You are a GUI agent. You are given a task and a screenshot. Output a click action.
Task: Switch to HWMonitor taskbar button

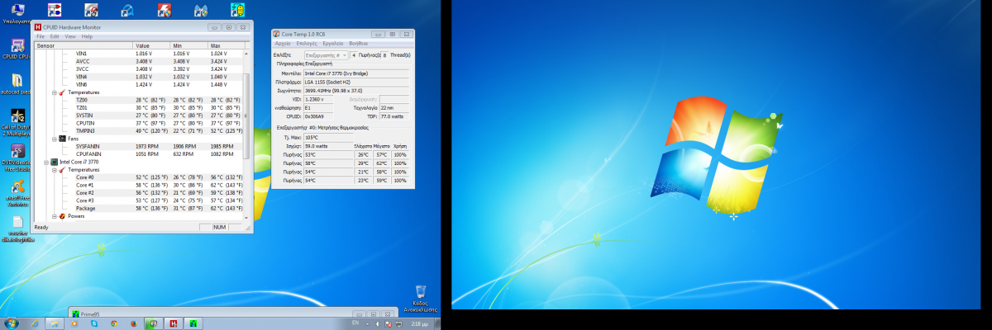click(x=173, y=323)
